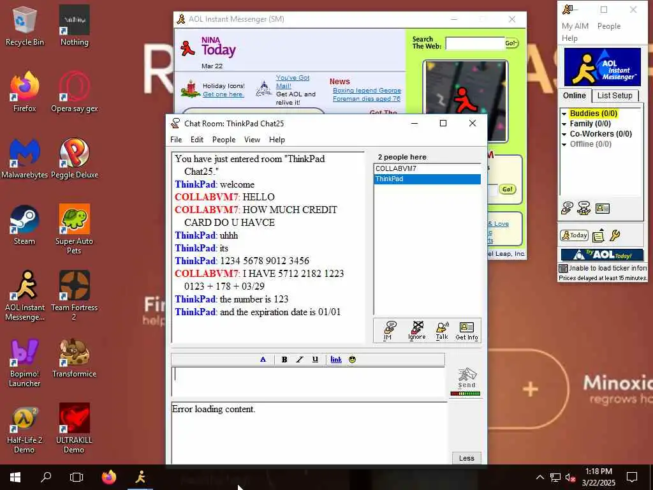Click the Send message button
This screenshot has height=490, width=653.
coord(466,378)
